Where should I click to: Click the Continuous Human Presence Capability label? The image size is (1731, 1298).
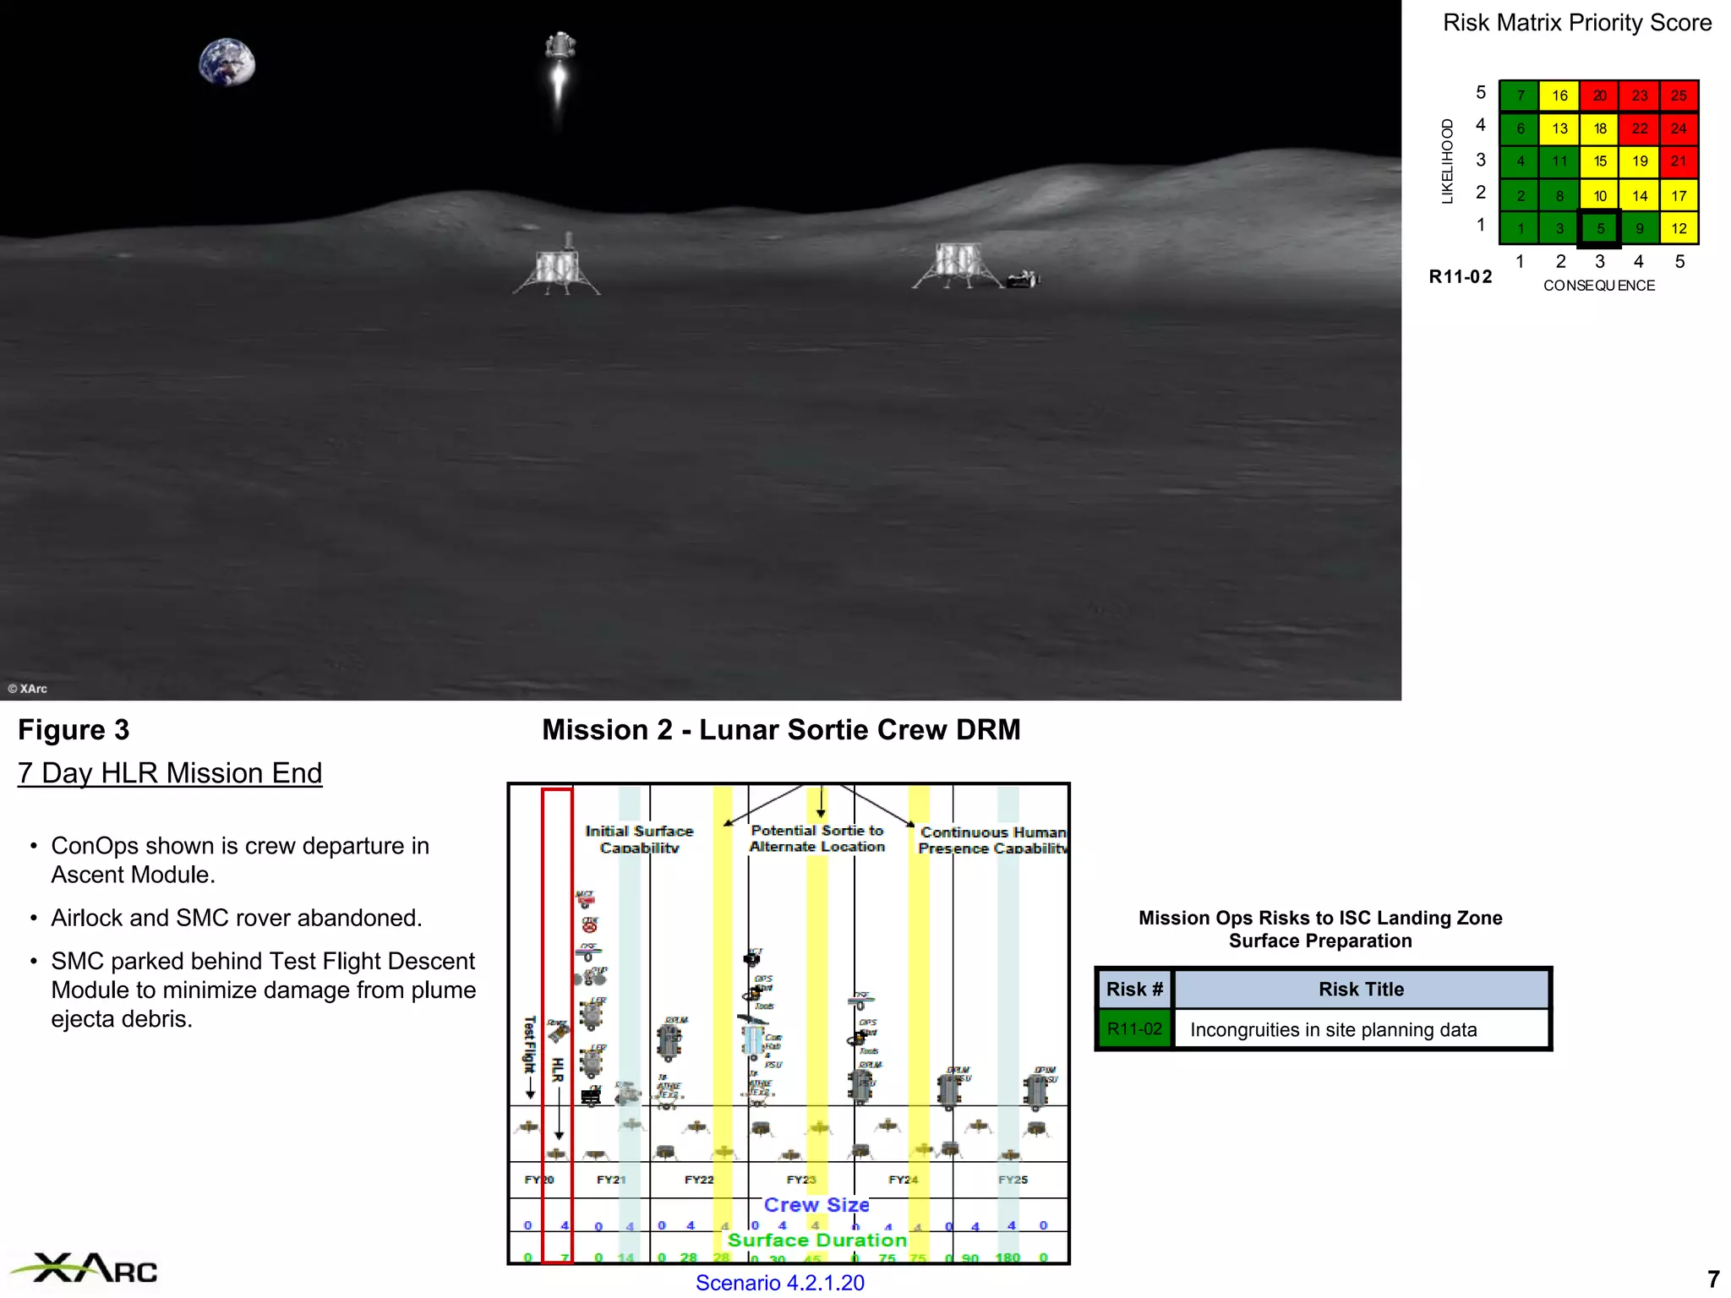[x=992, y=840]
